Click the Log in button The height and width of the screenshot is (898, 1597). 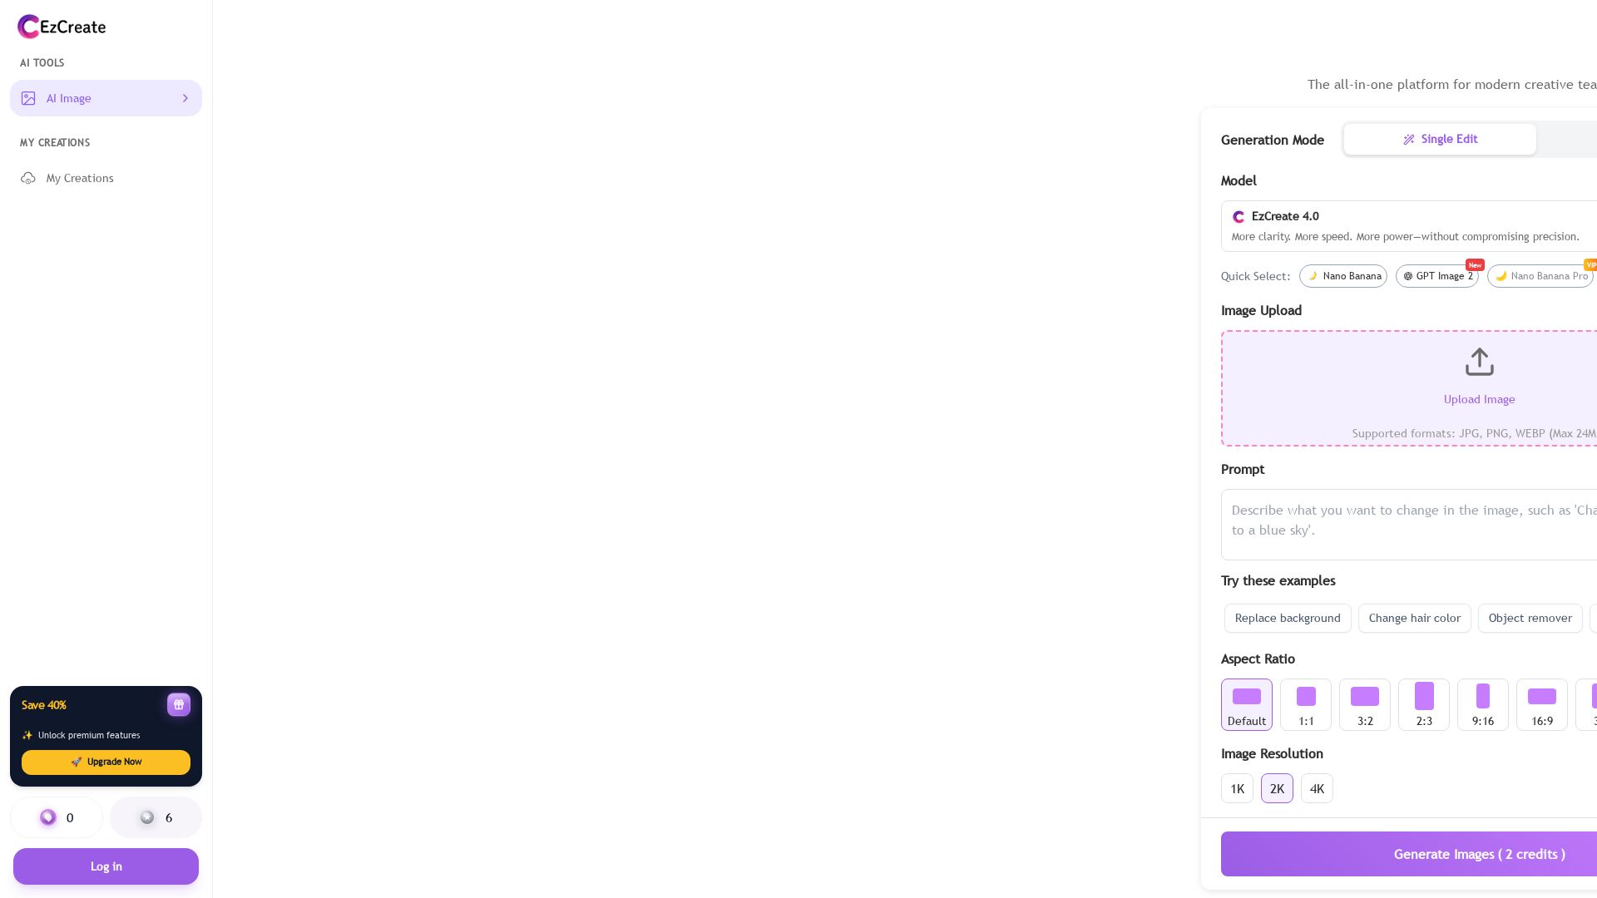[106, 866]
